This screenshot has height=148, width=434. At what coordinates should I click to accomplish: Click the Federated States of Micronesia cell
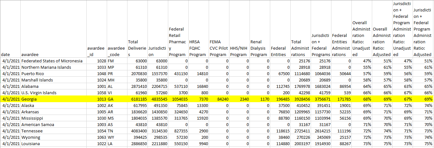coord(53,61)
